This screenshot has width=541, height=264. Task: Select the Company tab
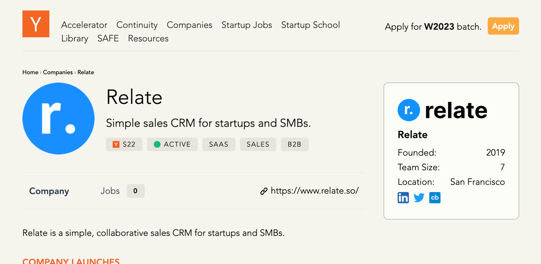pyautogui.click(x=49, y=191)
